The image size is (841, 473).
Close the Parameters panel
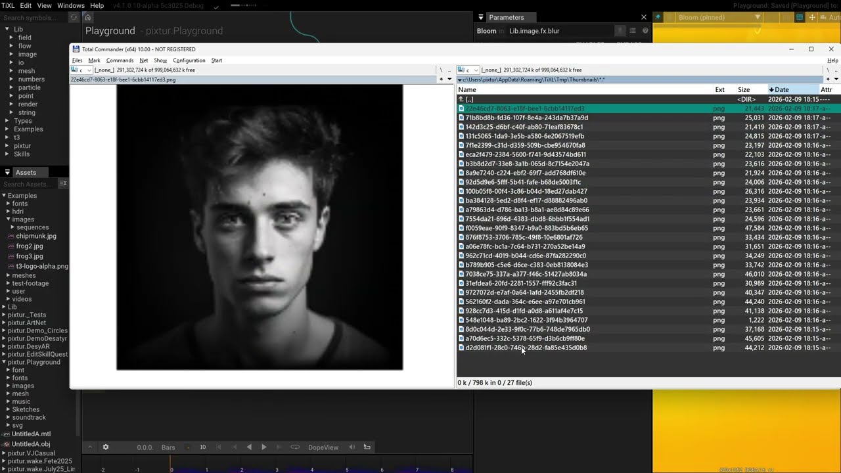tap(643, 17)
